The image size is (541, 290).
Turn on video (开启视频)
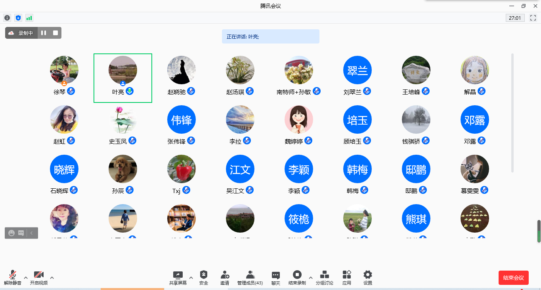tap(39, 277)
